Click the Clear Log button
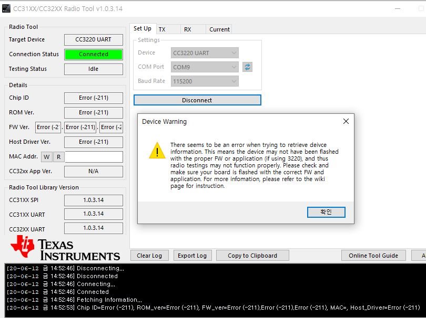The height and width of the screenshot is (318, 426). click(x=149, y=256)
